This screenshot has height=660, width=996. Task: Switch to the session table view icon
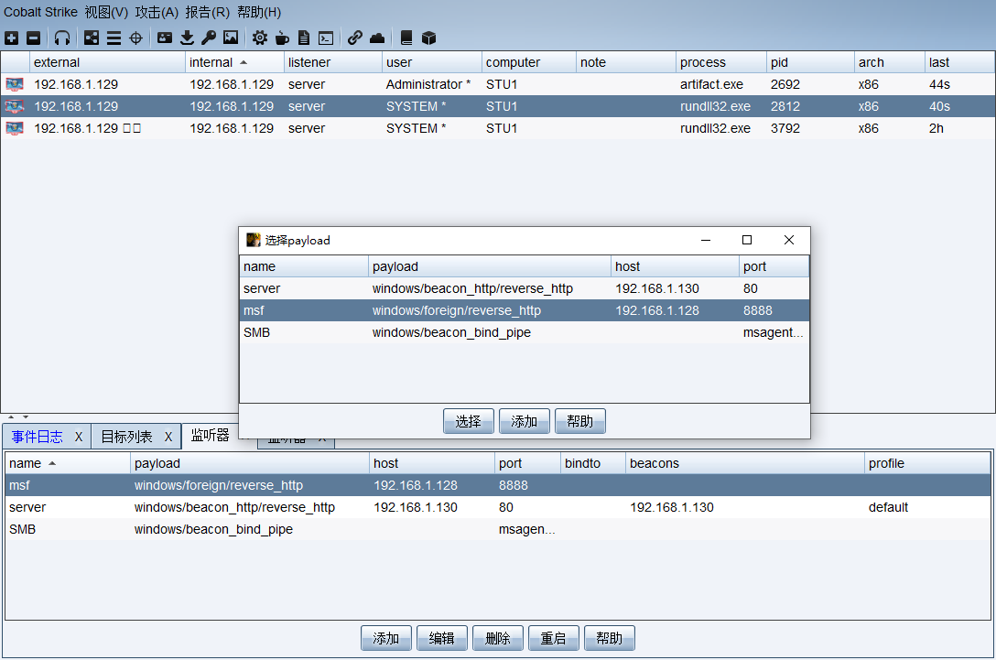[x=114, y=38]
